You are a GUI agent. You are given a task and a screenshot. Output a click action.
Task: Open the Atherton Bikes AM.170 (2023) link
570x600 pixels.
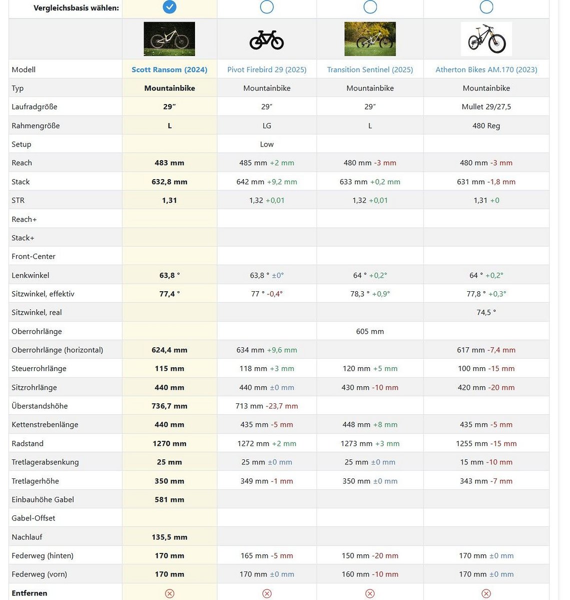pos(486,70)
